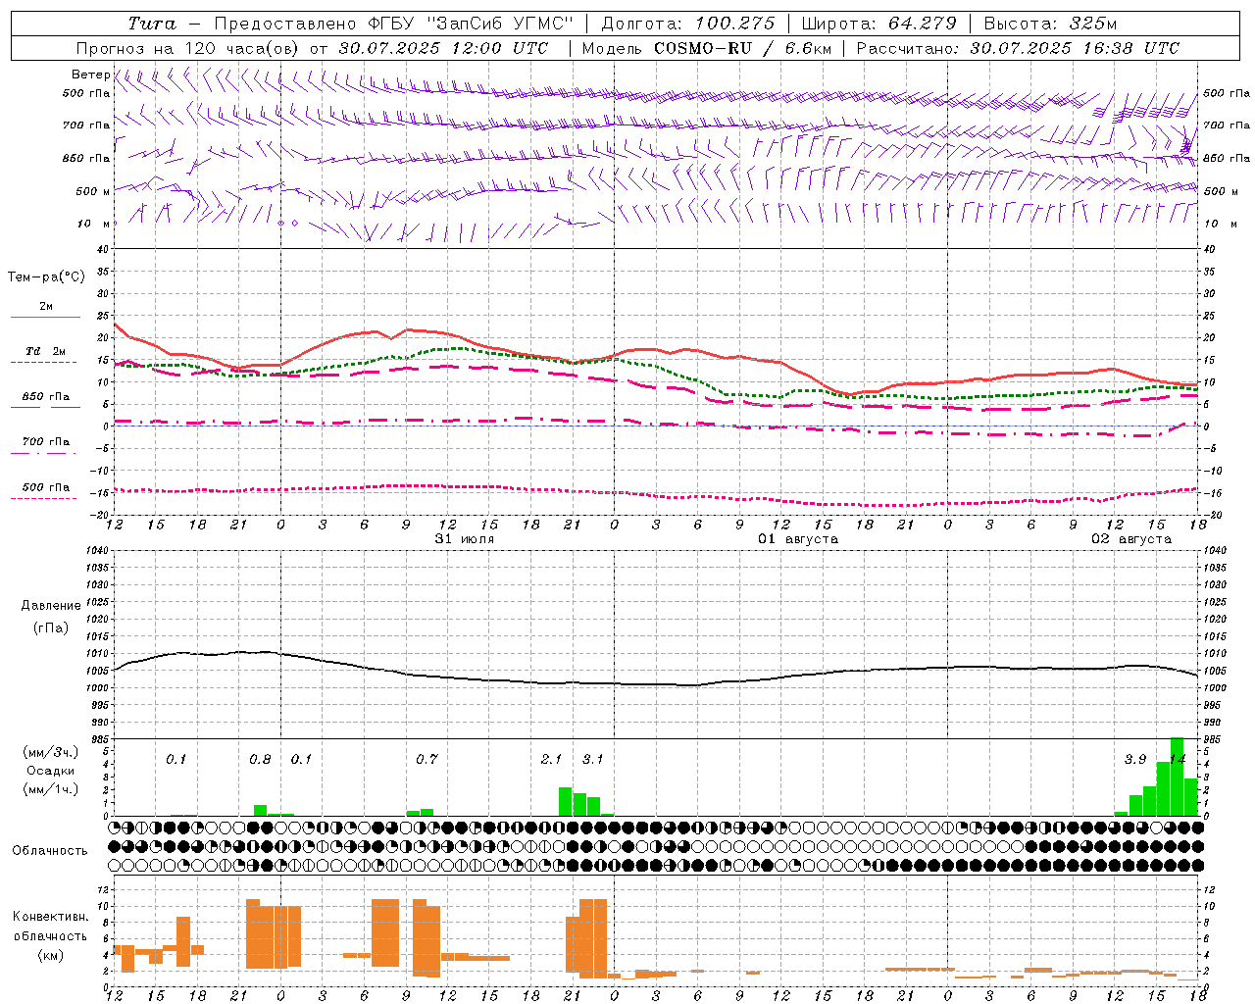
Task: Click the precipitation value "2.1"
Action: click(x=551, y=760)
